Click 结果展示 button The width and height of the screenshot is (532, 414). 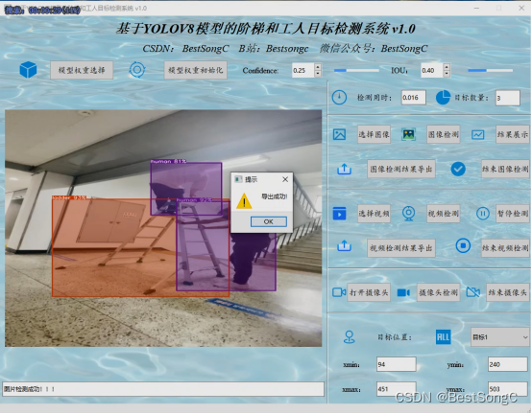pos(513,134)
